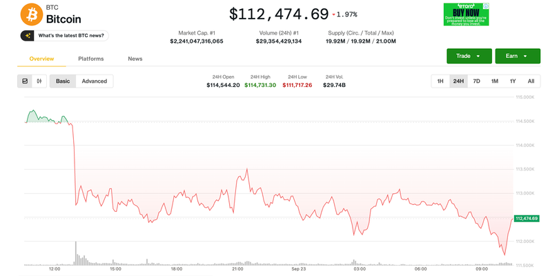
Task: Select the 24H time range
Action: point(458,81)
